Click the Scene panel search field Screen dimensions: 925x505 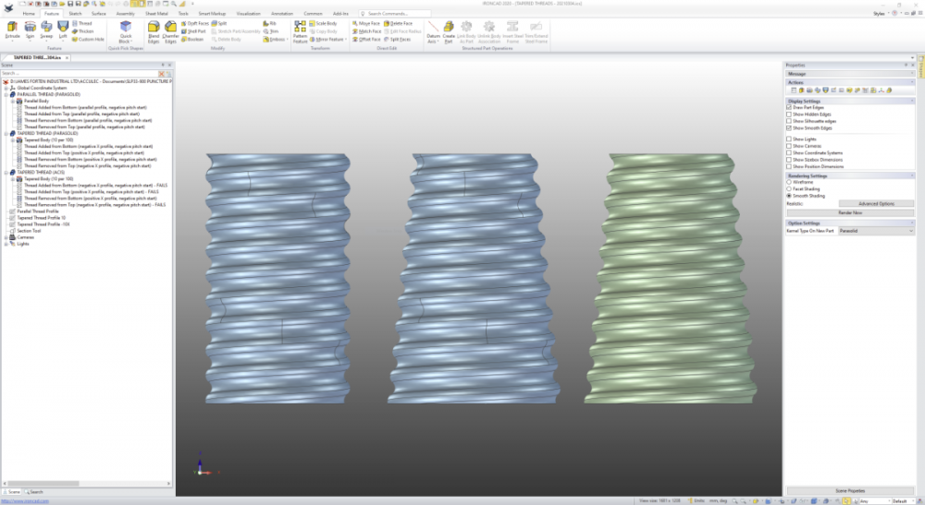[79, 74]
